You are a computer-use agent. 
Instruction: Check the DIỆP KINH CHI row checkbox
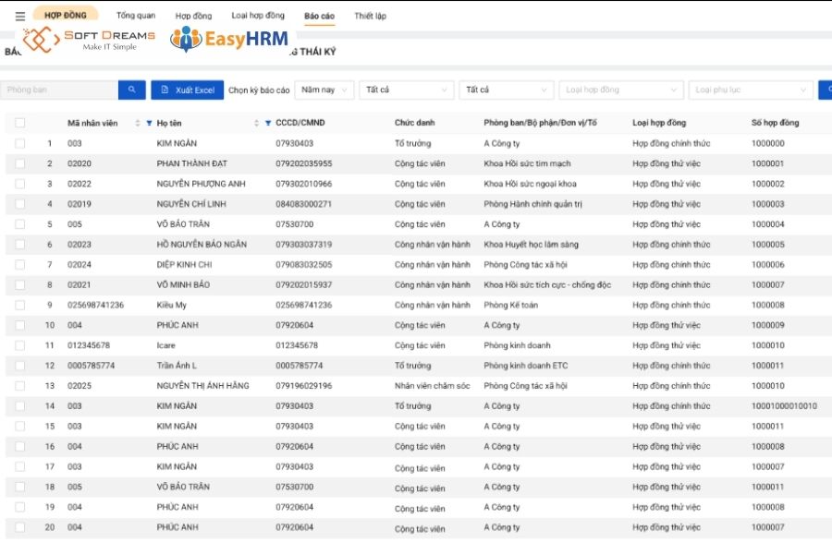click(x=20, y=265)
